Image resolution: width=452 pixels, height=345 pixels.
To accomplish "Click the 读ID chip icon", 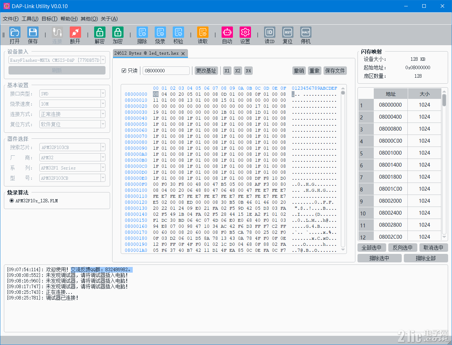I will [270, 32].
